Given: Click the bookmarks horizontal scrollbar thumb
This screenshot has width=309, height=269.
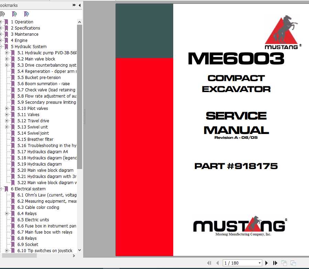Looking at the screenshot, I should (x=19, y=256).
